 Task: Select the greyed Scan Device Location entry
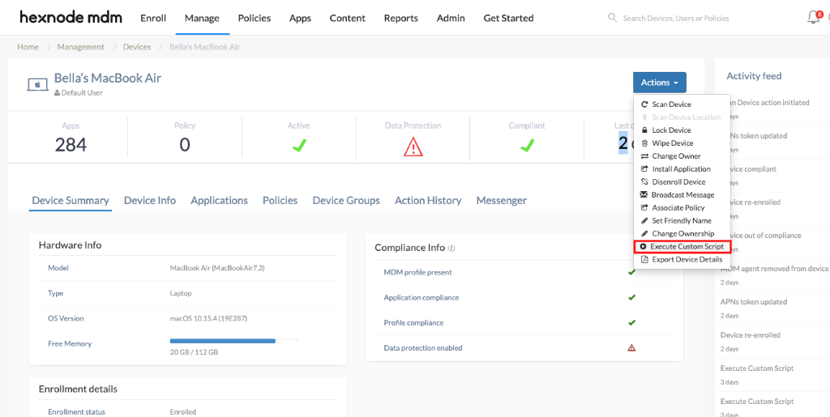682,117
